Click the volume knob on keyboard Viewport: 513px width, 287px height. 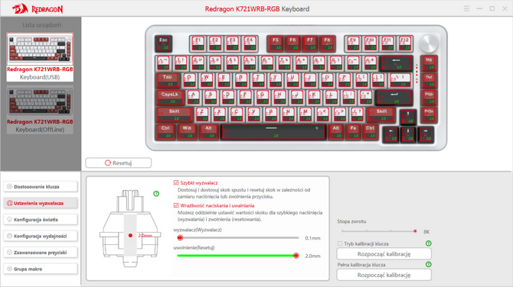(429, 44)
